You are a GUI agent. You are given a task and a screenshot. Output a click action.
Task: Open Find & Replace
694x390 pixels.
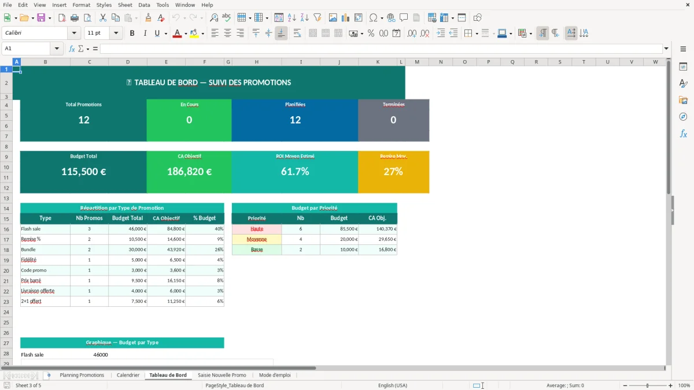(x=214, y=18)
